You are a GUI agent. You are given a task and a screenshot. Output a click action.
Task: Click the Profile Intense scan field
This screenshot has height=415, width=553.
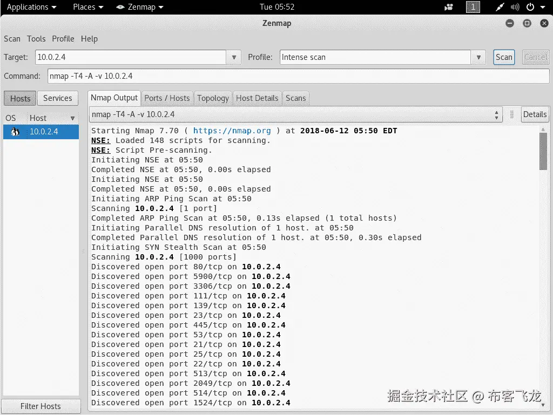click(375, 57)
